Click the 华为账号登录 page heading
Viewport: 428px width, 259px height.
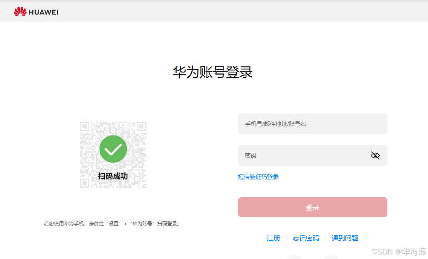click(x=213, y=72)
